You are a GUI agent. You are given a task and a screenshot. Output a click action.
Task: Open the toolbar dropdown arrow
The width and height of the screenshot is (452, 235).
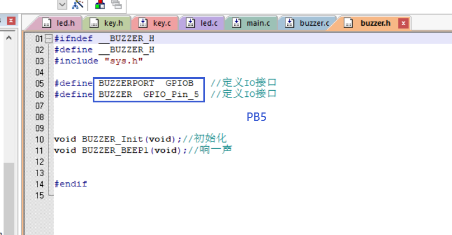(62, 4)
